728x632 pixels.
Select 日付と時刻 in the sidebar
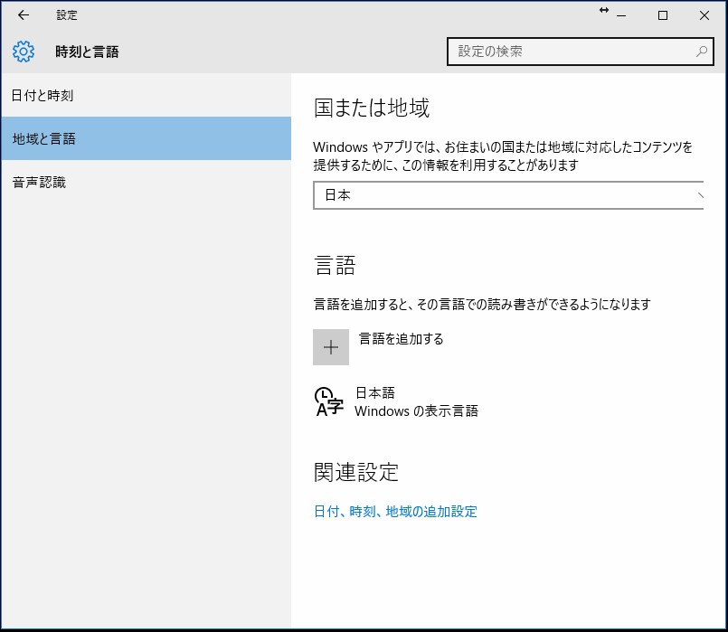[x=41, y=95]
